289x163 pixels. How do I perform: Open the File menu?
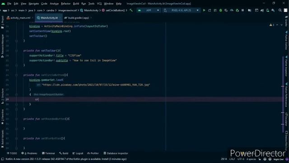click(x=9, y=4)
